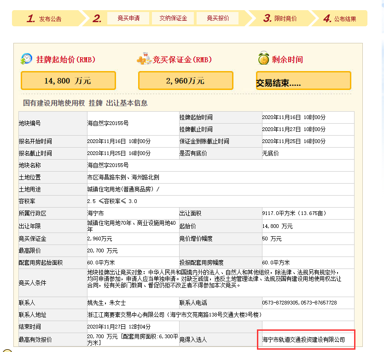Select the 交纳保证金 step button
Image resolution: width=384 pixels, height=352 pixels.
pyautogui.click(x=173, y=18)
